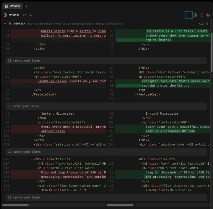213x209 pixels.
Task: Expand the 10 unchanged lines section
Action: coord(106,61)
